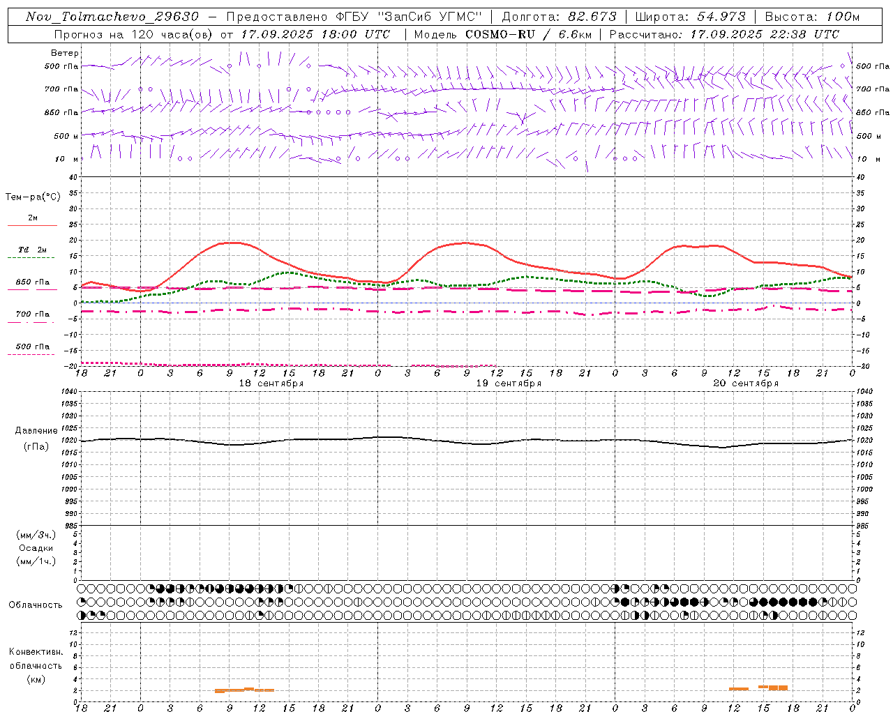Click the "Высота: 100м" header text
This screenshot has width=893, height=714.
coord(812,17)
